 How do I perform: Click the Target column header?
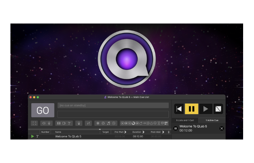105,132
